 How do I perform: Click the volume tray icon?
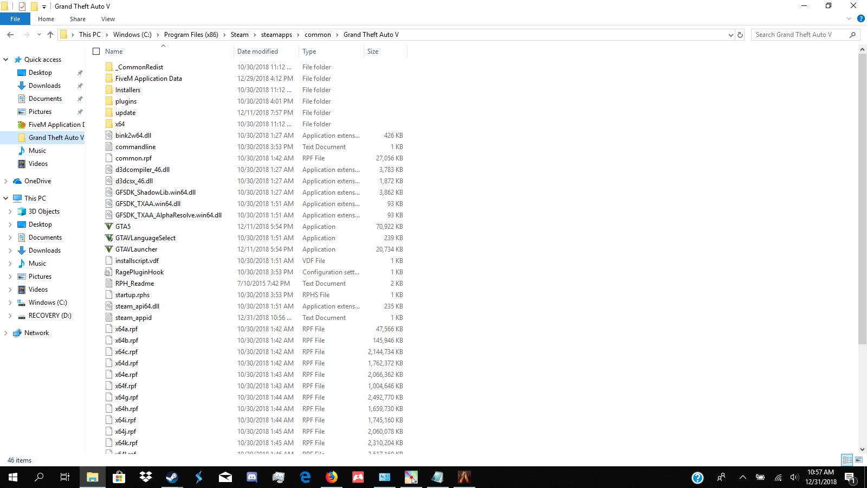click(x=794, y=477)
